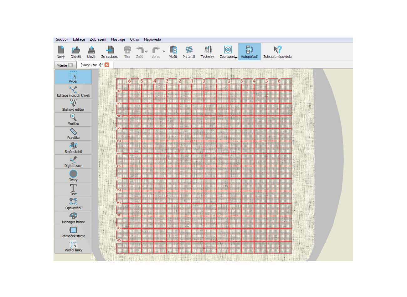Expand the Vpřed redo history dropdown
This screenshot has height=297, width=407.
pos(164,52)
